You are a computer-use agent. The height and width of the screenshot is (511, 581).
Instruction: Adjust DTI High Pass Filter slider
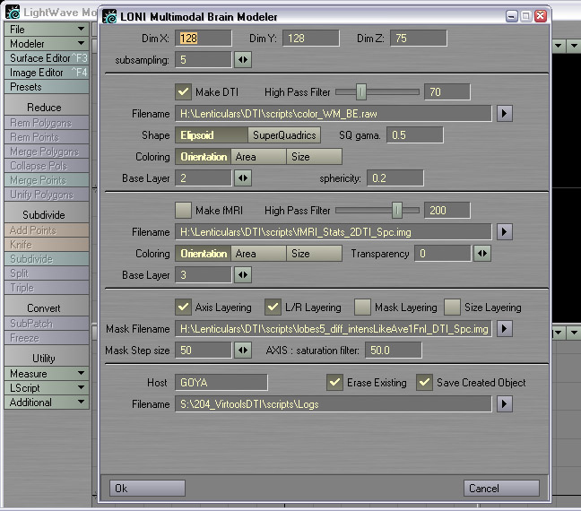361,92
